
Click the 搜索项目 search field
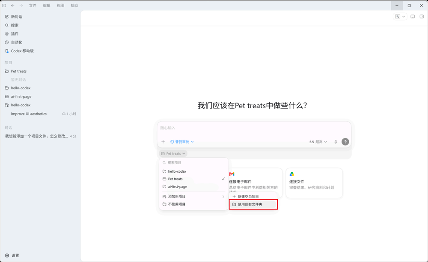pyautogui.click(x=194, y=162)
